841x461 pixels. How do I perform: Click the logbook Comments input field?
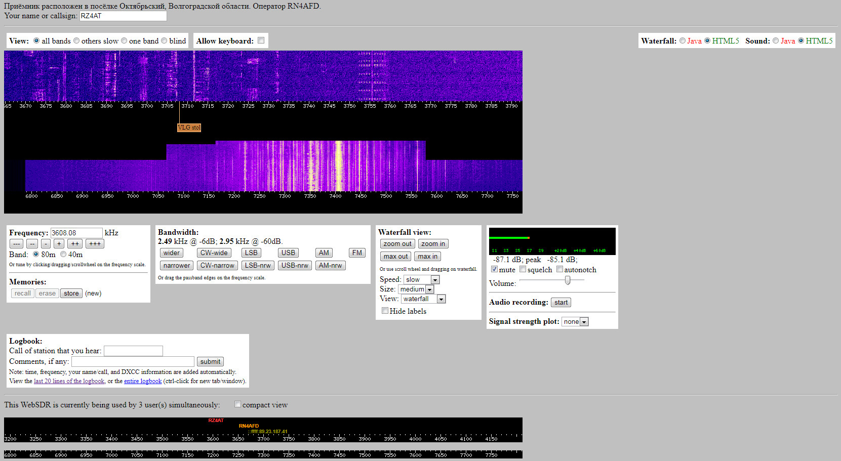click(x=133, y=361)
